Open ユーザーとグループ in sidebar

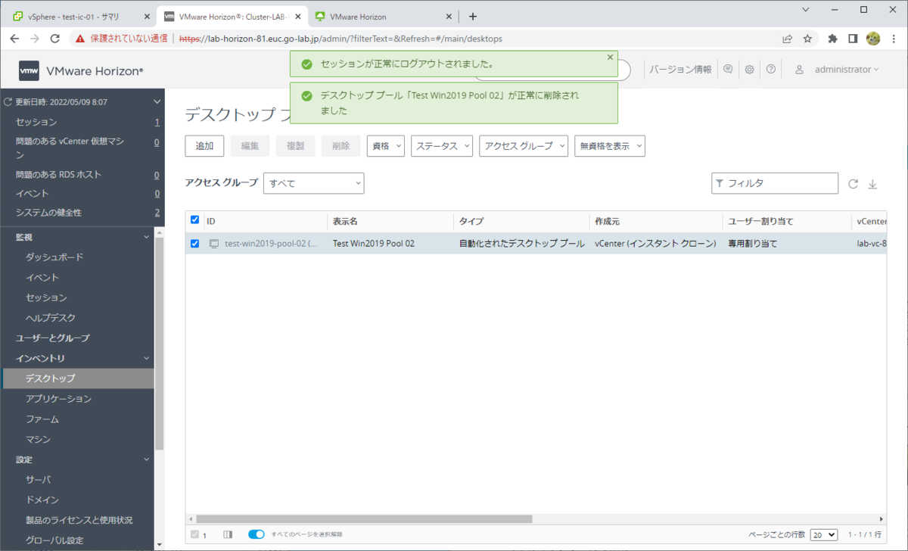click(53, 338)
